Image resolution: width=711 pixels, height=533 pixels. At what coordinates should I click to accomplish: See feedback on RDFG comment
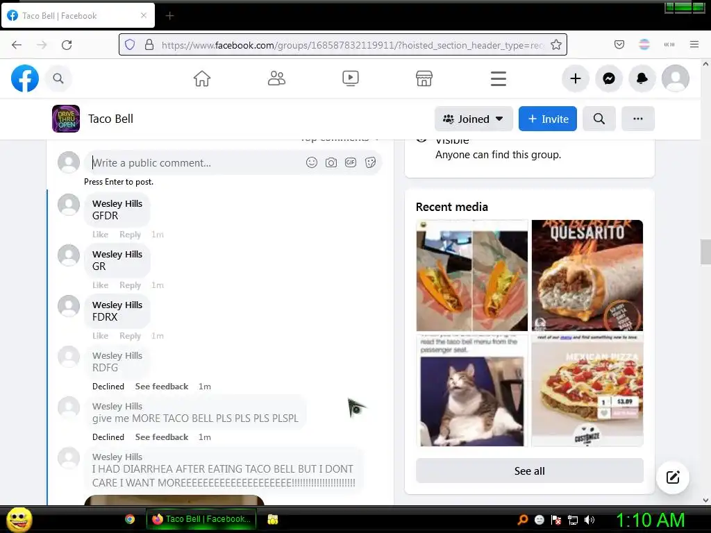[x=161, y=386]
